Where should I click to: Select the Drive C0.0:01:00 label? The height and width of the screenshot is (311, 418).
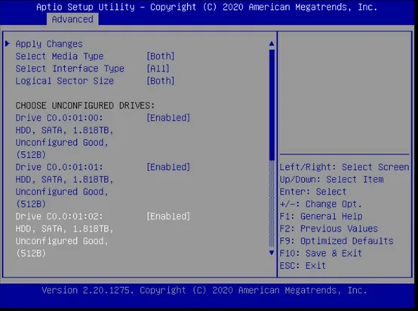coord(59,118)
